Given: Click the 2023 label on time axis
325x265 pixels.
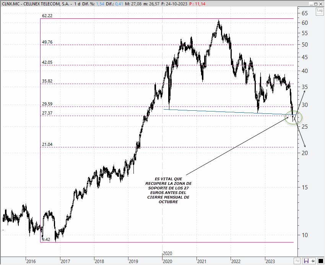Looking at the screenshot, I should 270,262.
